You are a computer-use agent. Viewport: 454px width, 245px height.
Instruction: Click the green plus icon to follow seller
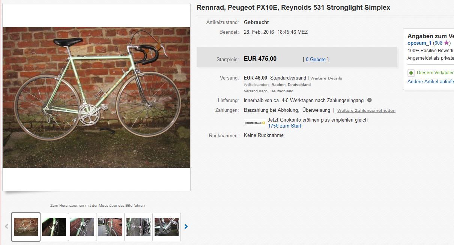tap(411, 73)
